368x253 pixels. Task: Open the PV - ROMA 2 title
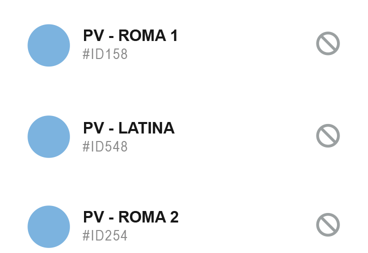[x=130, y=217]
